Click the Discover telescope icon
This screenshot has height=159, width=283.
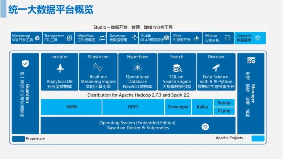click(x=216, y=68)
